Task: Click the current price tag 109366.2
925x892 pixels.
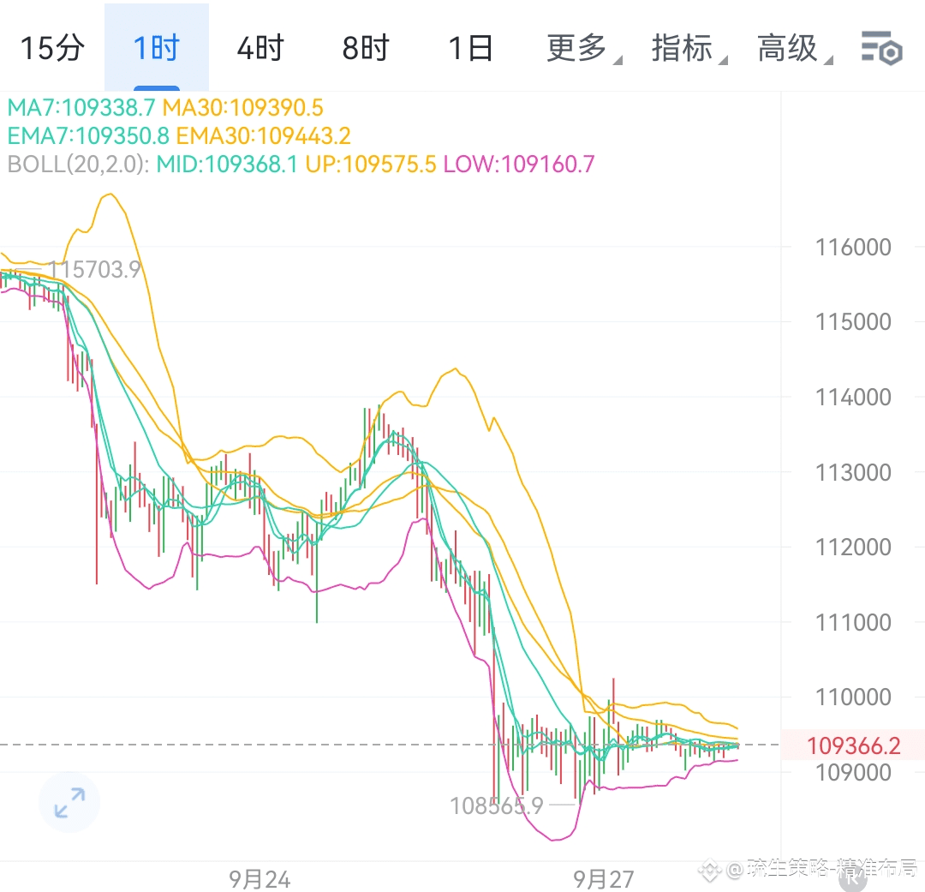Action: 853,745
